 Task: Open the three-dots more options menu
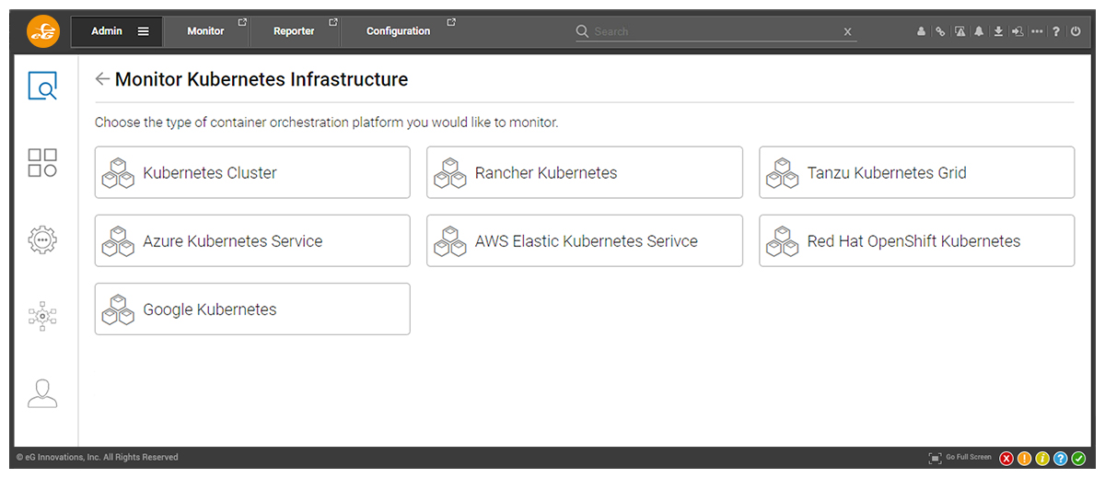click(x=1037, y=31)
